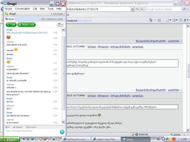Viewport: 190px width, 142px height.
Task: Switch to the Drupi taskbar button
Action: coord(135,139)
